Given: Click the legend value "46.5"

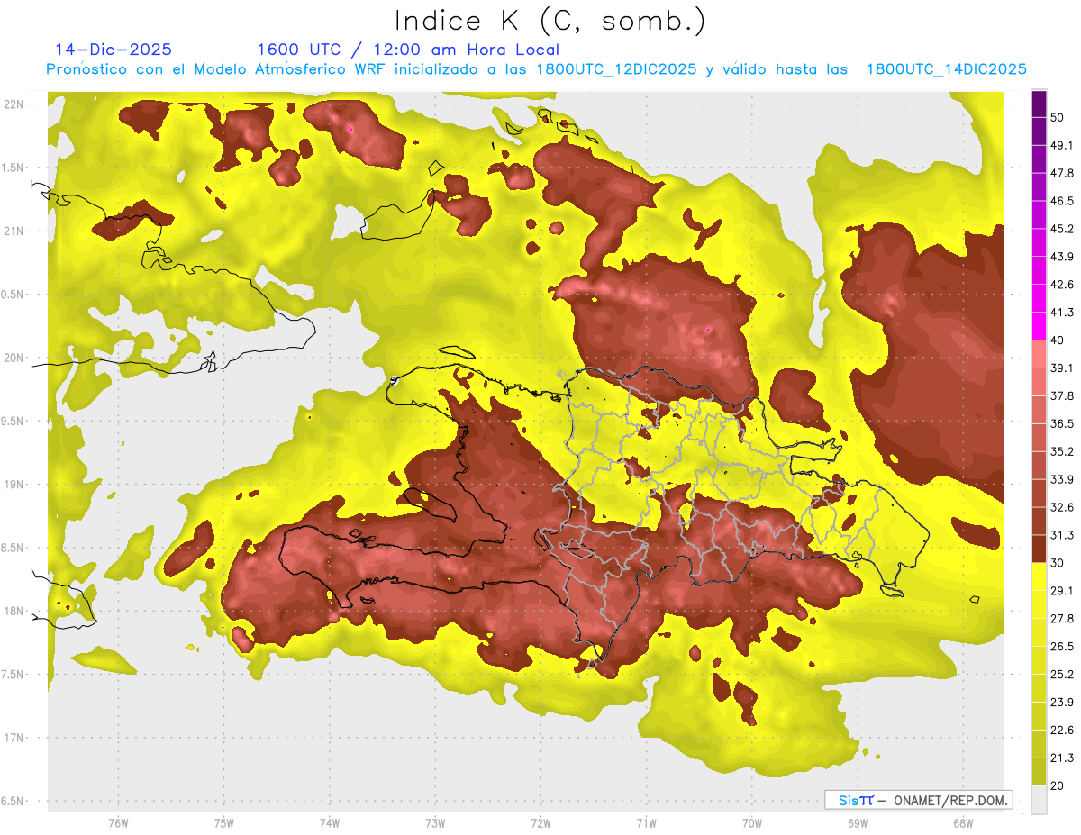Looking at the screenshot, I should [1061, 202].
